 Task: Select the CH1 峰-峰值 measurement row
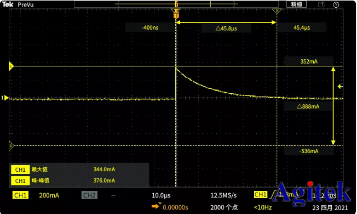79,181
